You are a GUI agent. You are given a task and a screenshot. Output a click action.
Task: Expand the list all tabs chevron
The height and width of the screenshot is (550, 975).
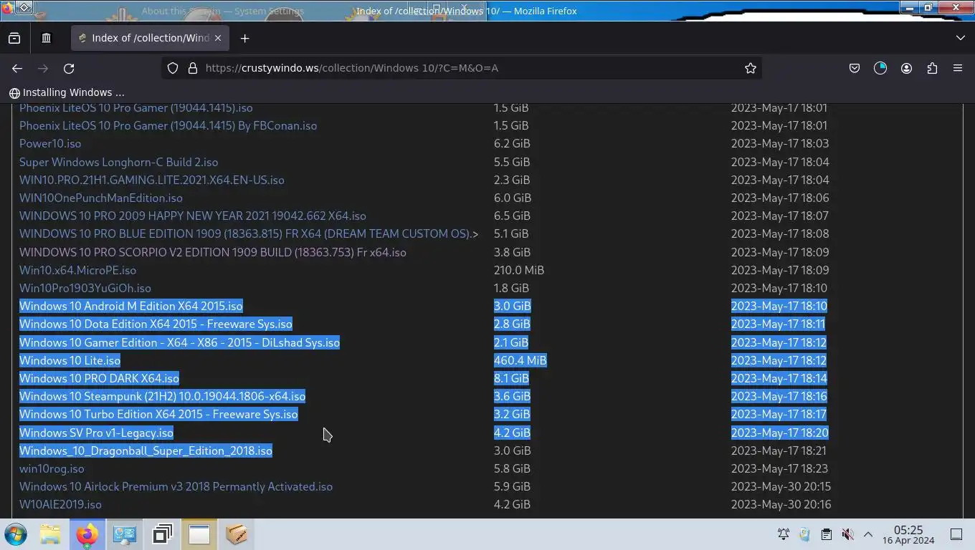961,38
